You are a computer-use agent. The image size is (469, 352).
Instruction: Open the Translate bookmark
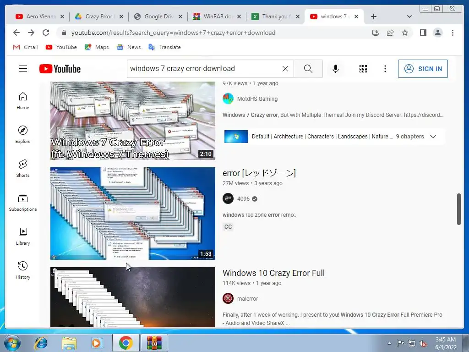164,47
